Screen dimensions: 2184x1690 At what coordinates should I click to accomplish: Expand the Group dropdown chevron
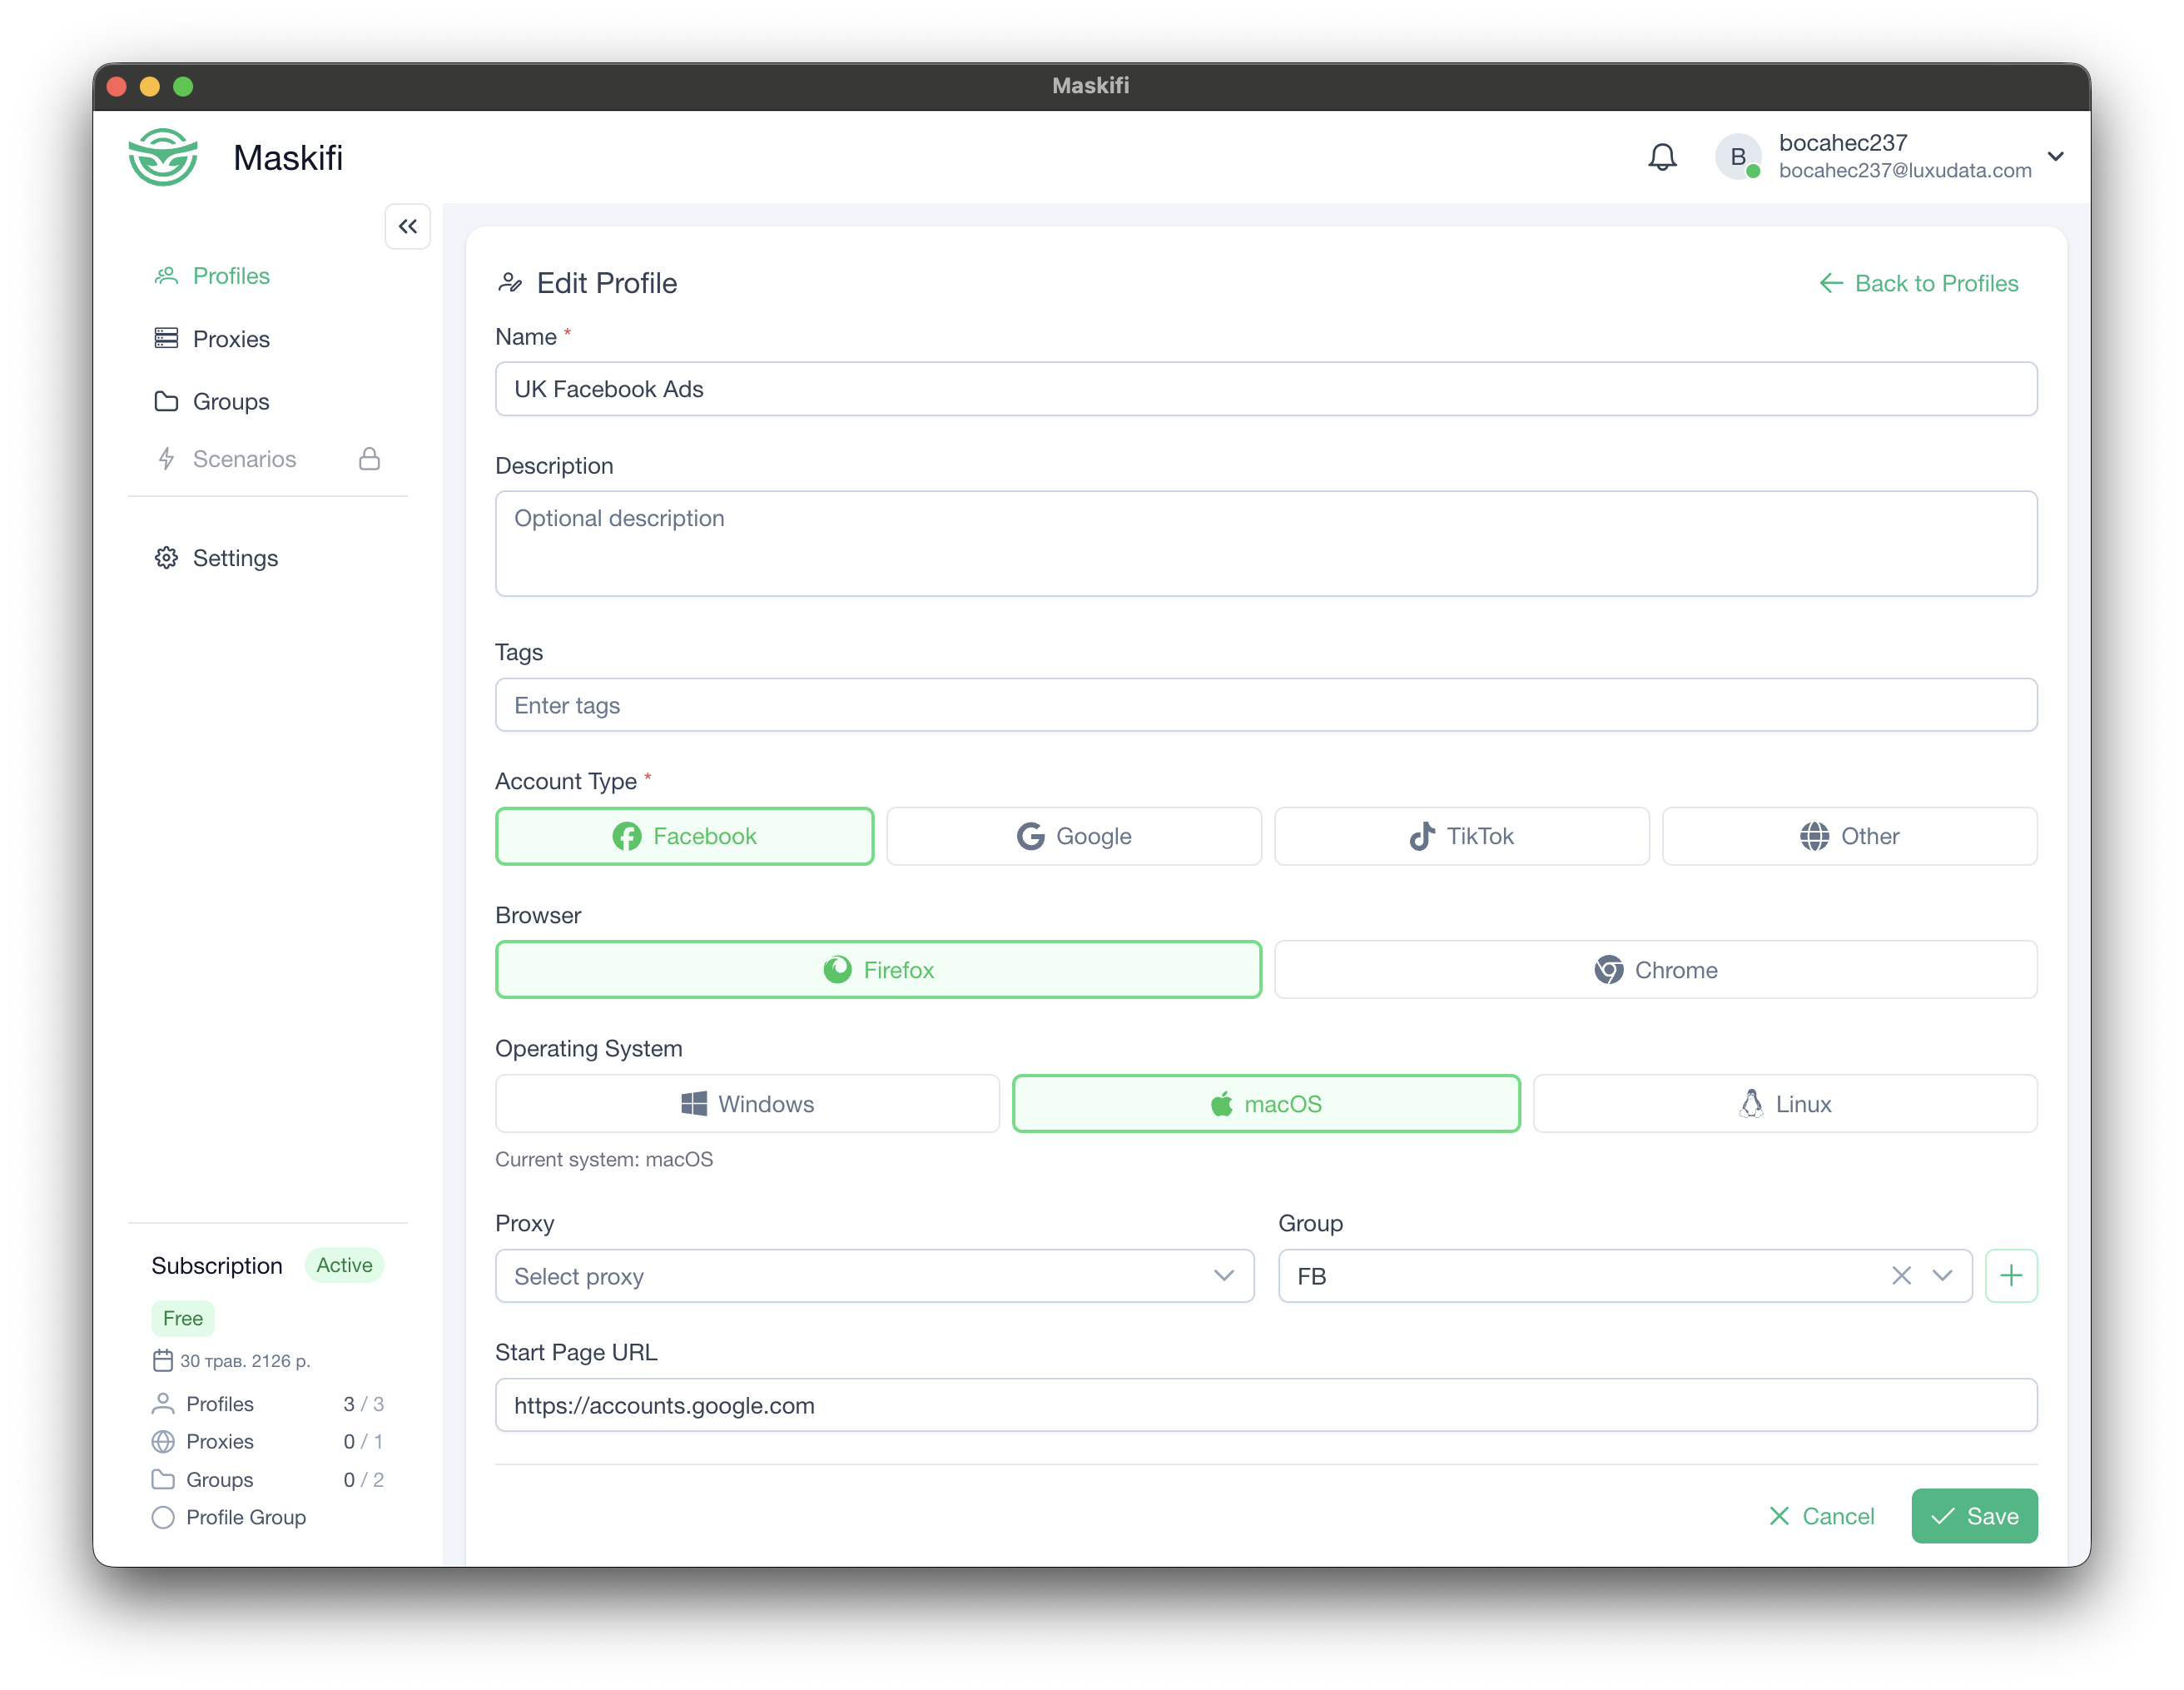click(1943, 1277)
